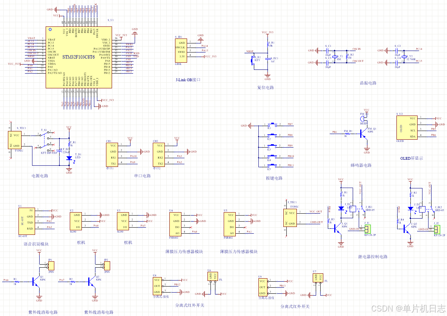Image resolution: width=447 pixels, height=316 pixels.
Task: Click the '复位电路' caption
Action: pos(266,88)
